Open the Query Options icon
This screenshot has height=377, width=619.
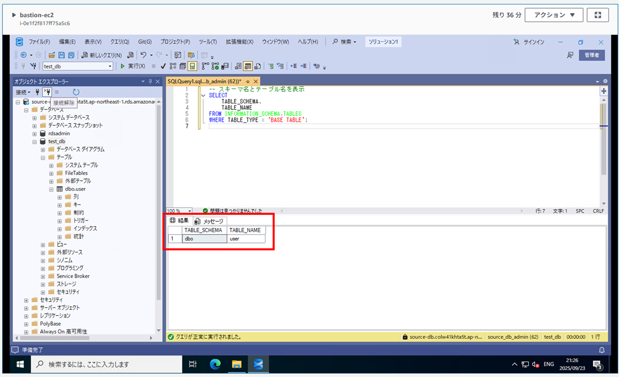[x=183, y=66]
